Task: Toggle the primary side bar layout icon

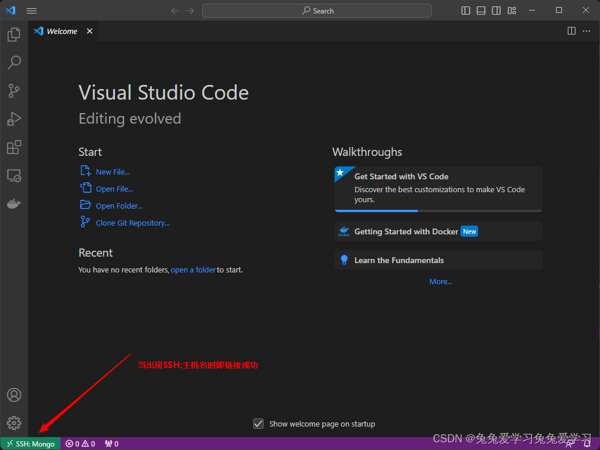Action: (466, 11)
